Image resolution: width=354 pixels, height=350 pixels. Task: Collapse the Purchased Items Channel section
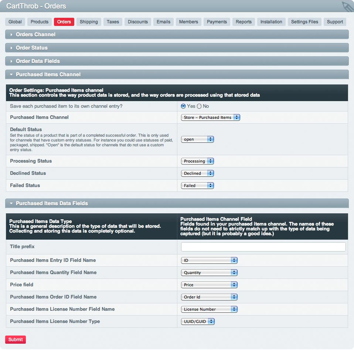pyautogui.click(x=48, y=74)
